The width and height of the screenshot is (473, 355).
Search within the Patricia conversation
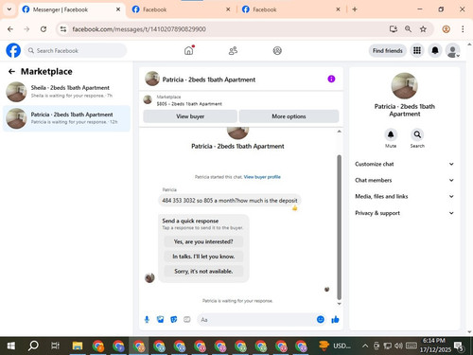[417, 134]
